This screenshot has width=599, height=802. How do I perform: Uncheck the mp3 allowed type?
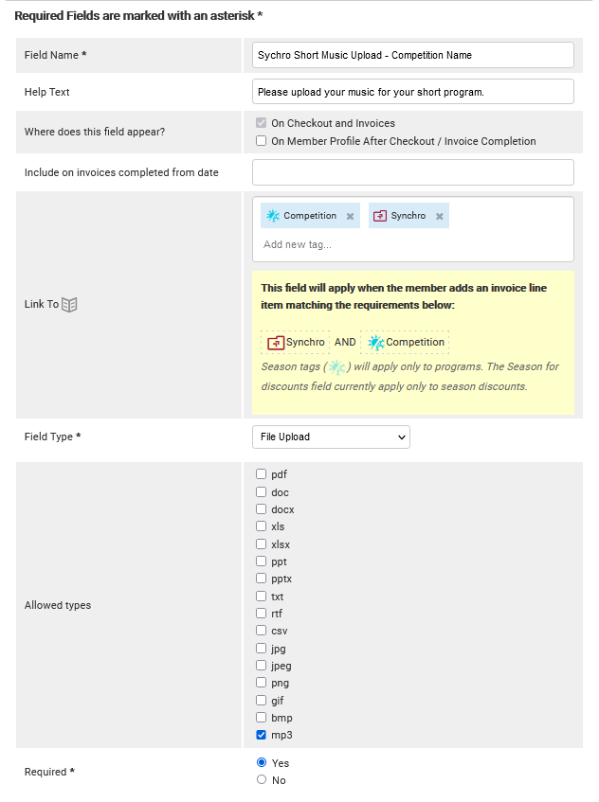[x=261, y=735]
